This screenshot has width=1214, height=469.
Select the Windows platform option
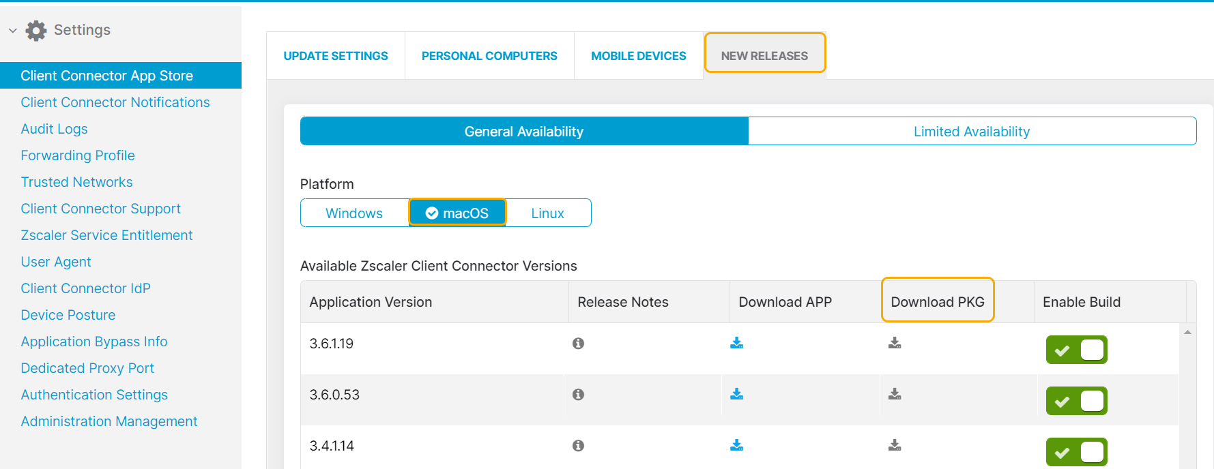point(354,213)
